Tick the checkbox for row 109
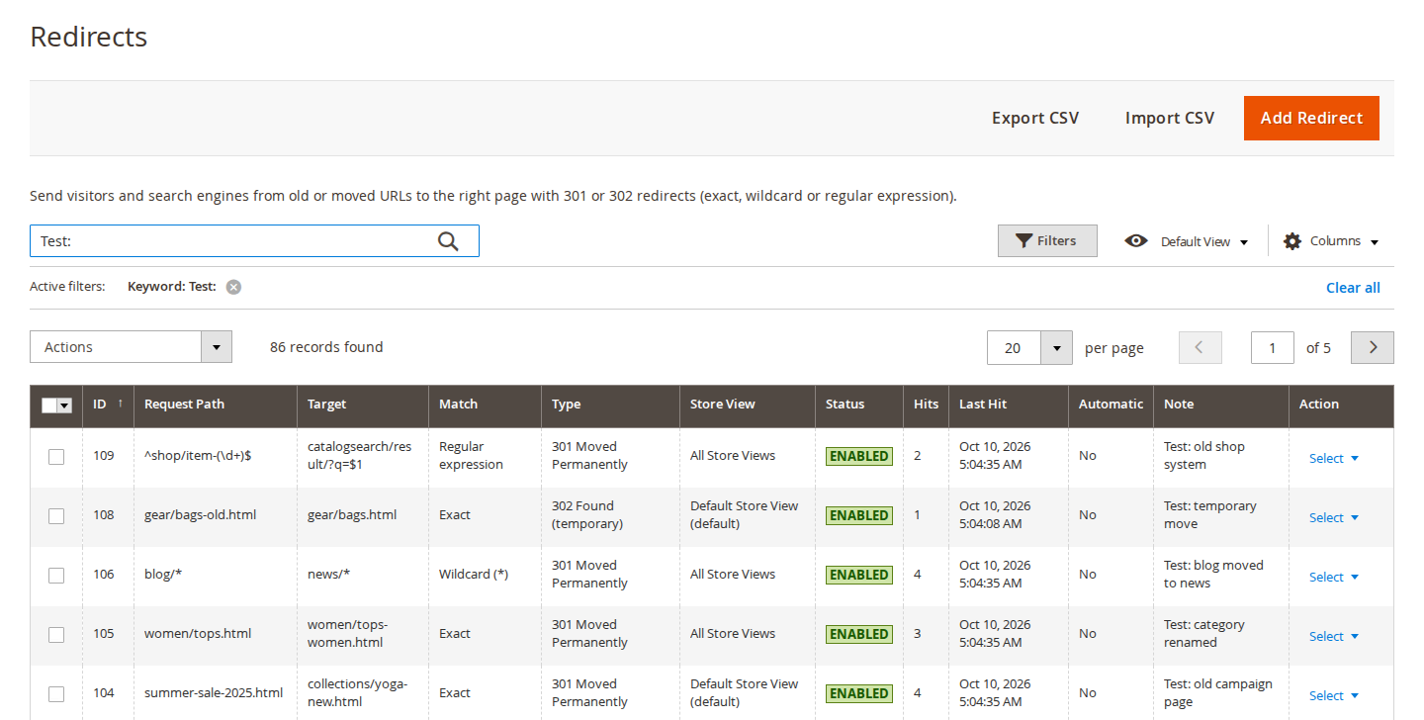This screenshot has height=720, width=1424. [x=56, y=456]
